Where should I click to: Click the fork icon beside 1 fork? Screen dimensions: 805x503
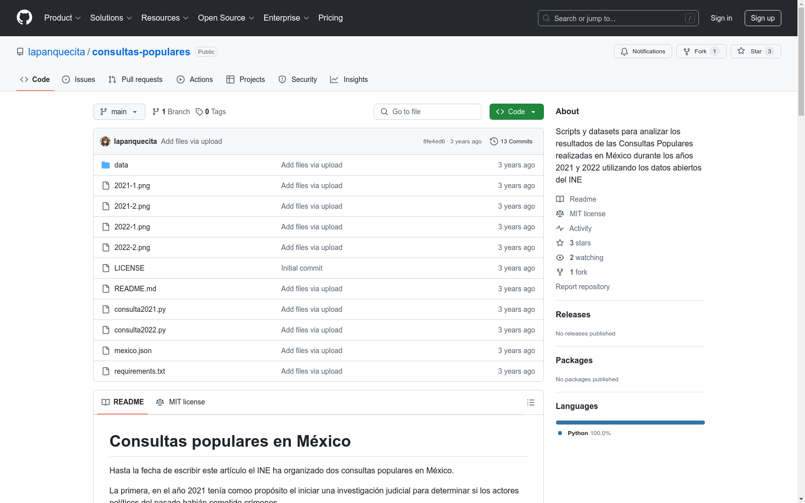point(560,272)
